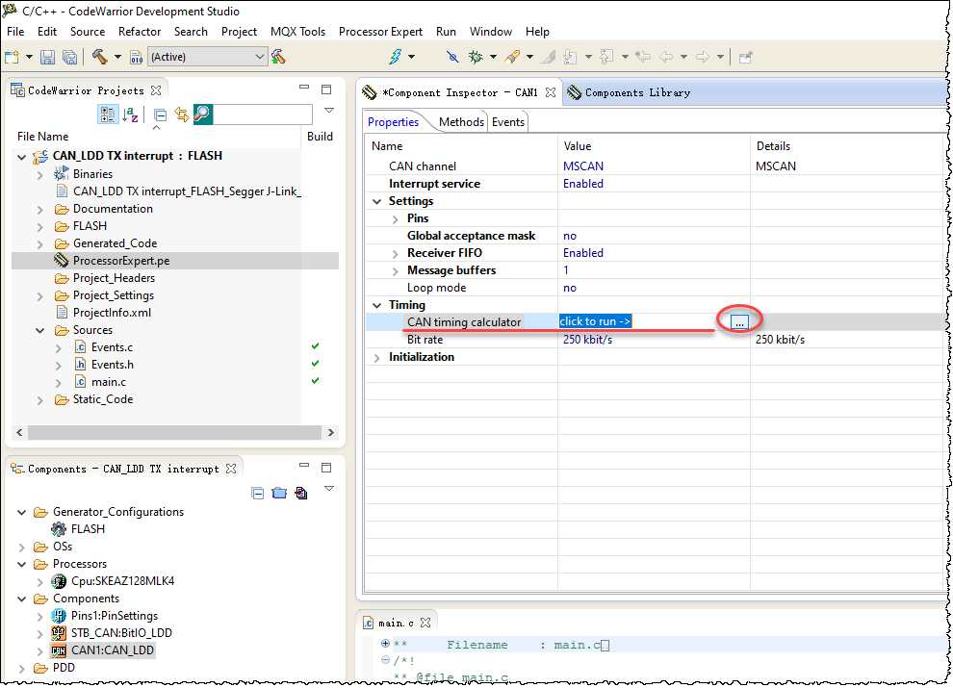
Task: Select the CAN1:CAN_LDD component
Action: tap(113, 650)
